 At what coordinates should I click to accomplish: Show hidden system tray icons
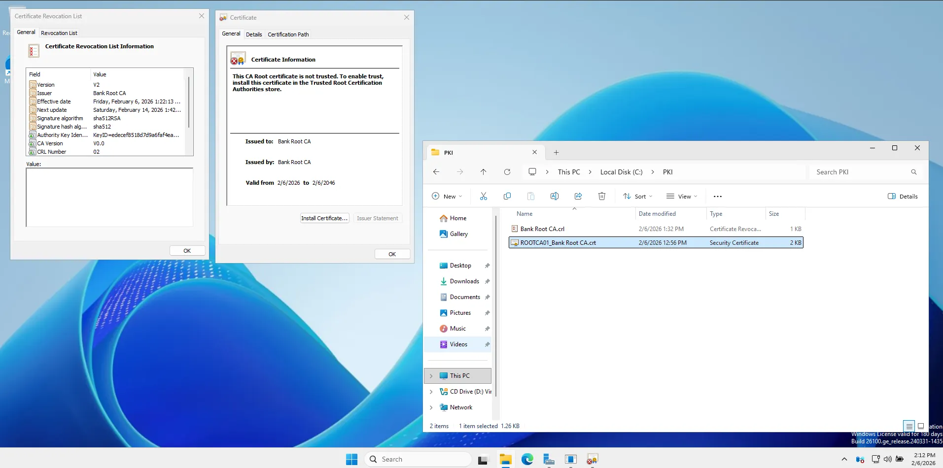[x=844, y=459]
